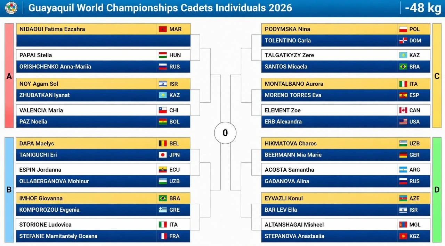Image resolution: width=445 pixels, height=246 pixels.
Task: Click Canada flag next to ELEMENT Zoe
Action: [x=403, y=110]
